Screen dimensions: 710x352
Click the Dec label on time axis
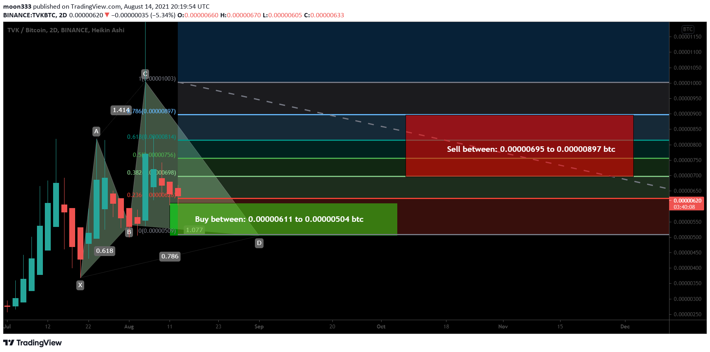tap(625, 326)
